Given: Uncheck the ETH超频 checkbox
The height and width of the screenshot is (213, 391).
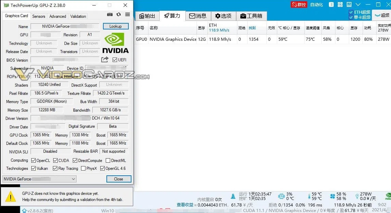Looking at the screenshot, I should (351, 12).
